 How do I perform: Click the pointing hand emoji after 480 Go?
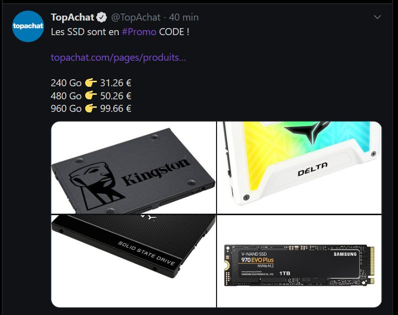[x=91, y=95]
